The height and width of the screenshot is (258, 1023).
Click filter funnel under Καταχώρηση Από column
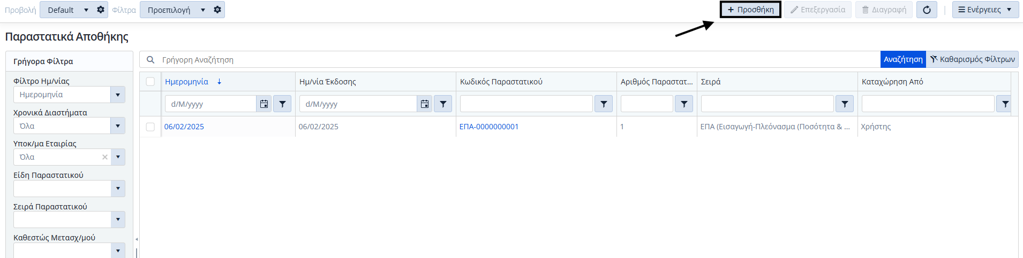(x=1005, y=104)
